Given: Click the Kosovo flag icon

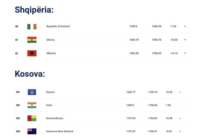Looking at the screenshot, I should click(x=32, y=92).
